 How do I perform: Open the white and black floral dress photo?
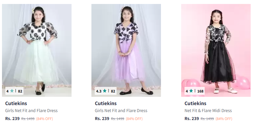37,50
